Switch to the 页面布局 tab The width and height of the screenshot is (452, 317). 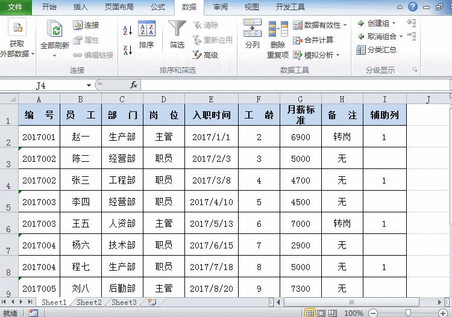coord(119,7)
